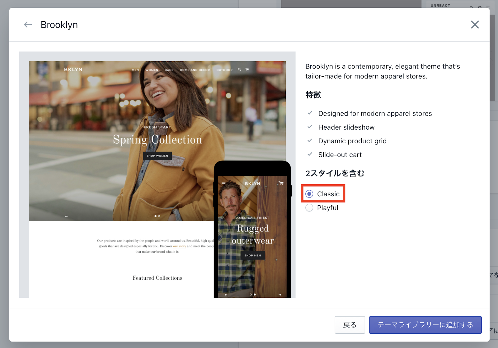The height and width of the screenshot is (348, 498).
Task: Close the Brooklyn theme dialog
Action: tap(475, 25)
